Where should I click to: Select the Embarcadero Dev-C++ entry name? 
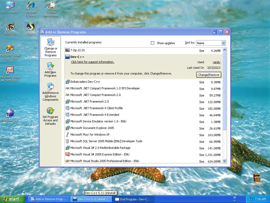tap(85, 82)
